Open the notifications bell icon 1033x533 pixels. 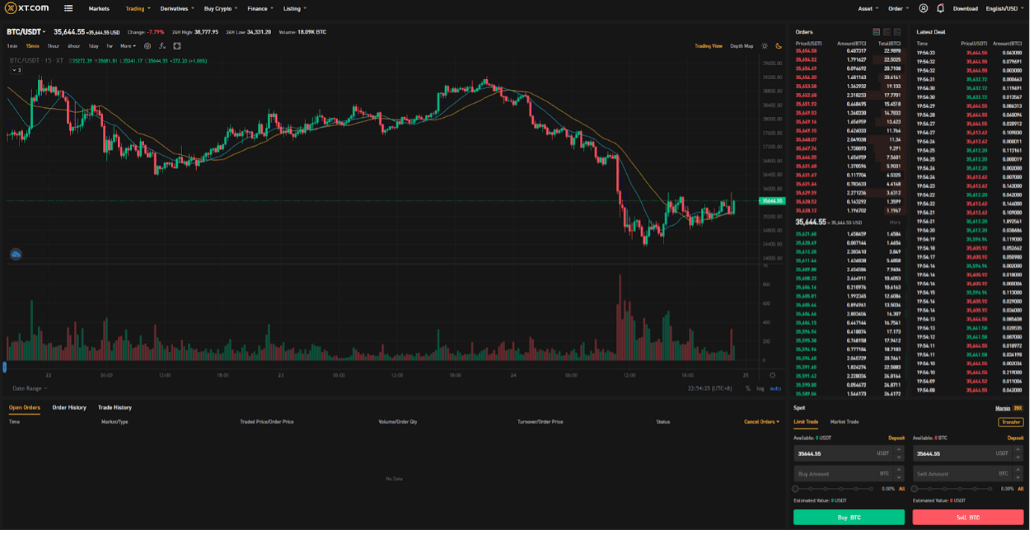coord(940,8)
